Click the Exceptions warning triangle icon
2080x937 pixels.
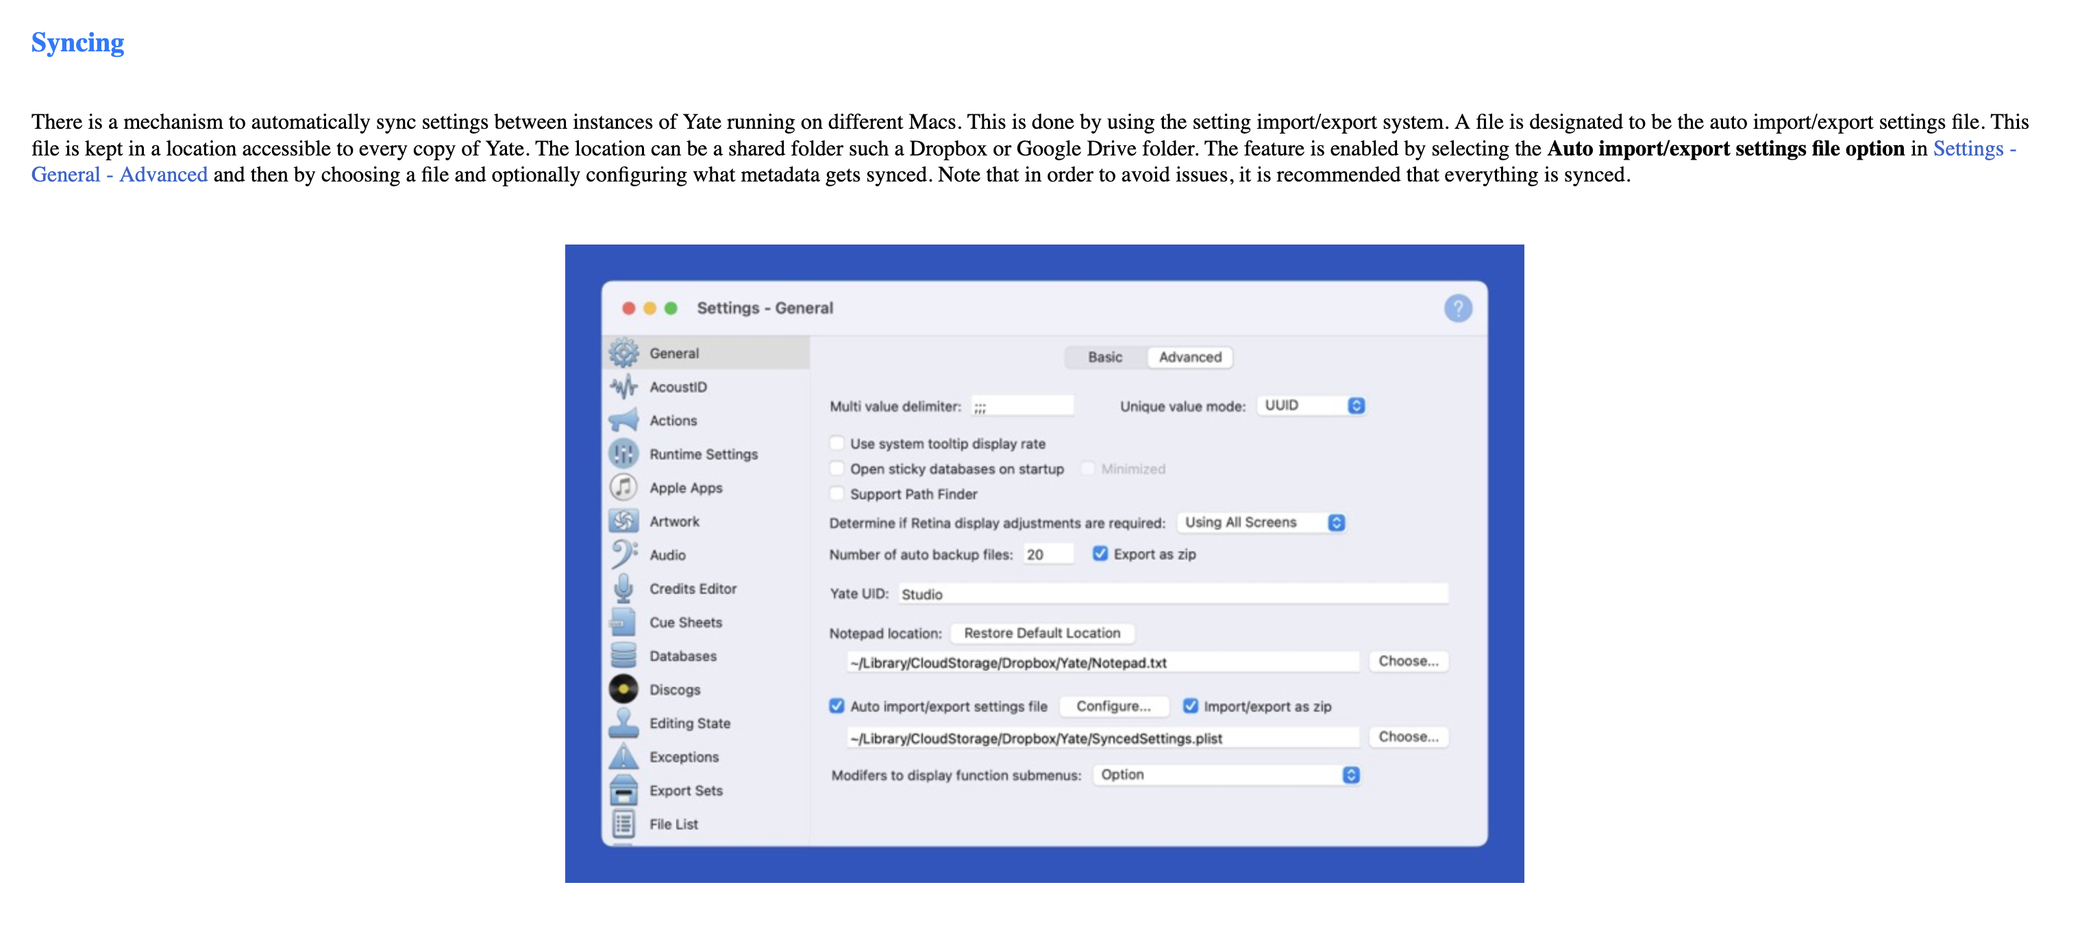623,757
